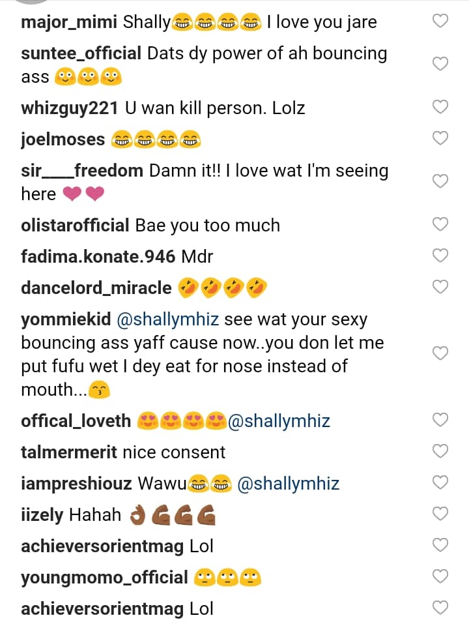Heart the joelmoses emoji comment
This screenshot has width=469, height=622.
tap(441, 138)
